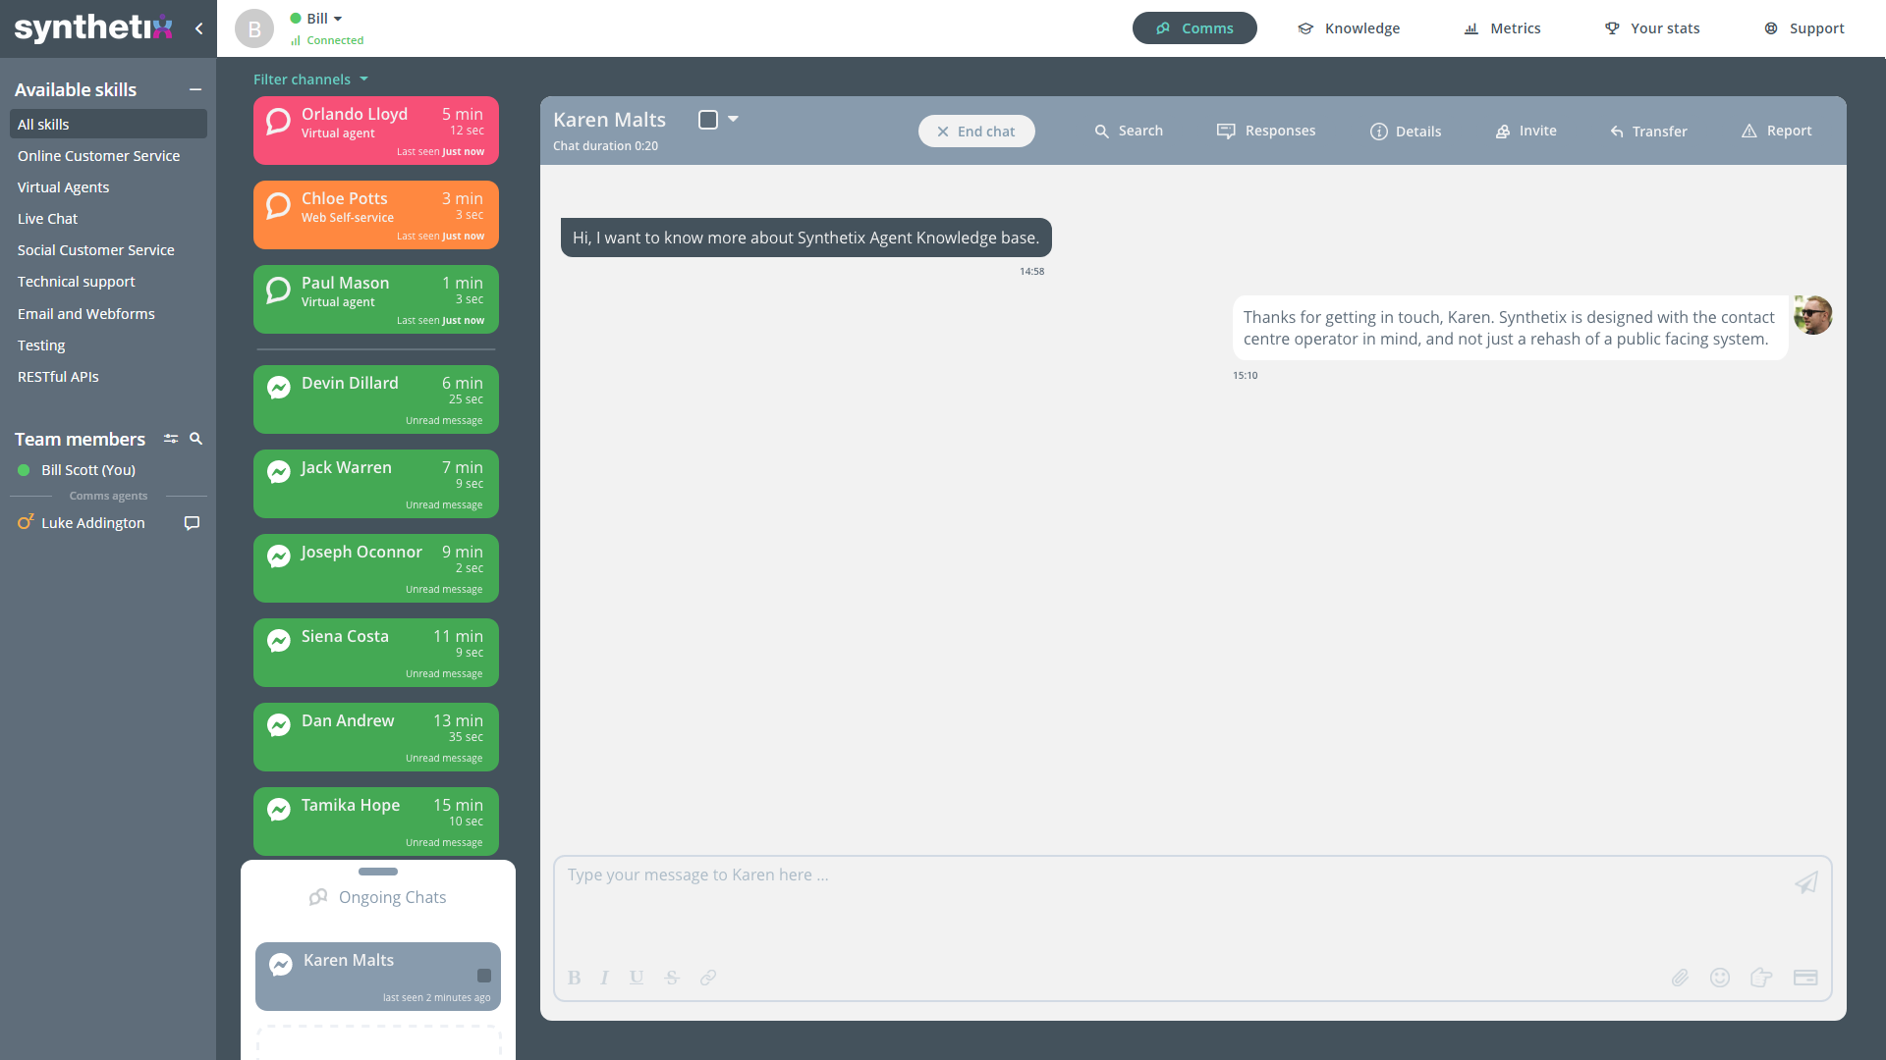The image size is (1886, 1060).
Task: Expand the Filter channels dropdown
Action: point(310,79)
